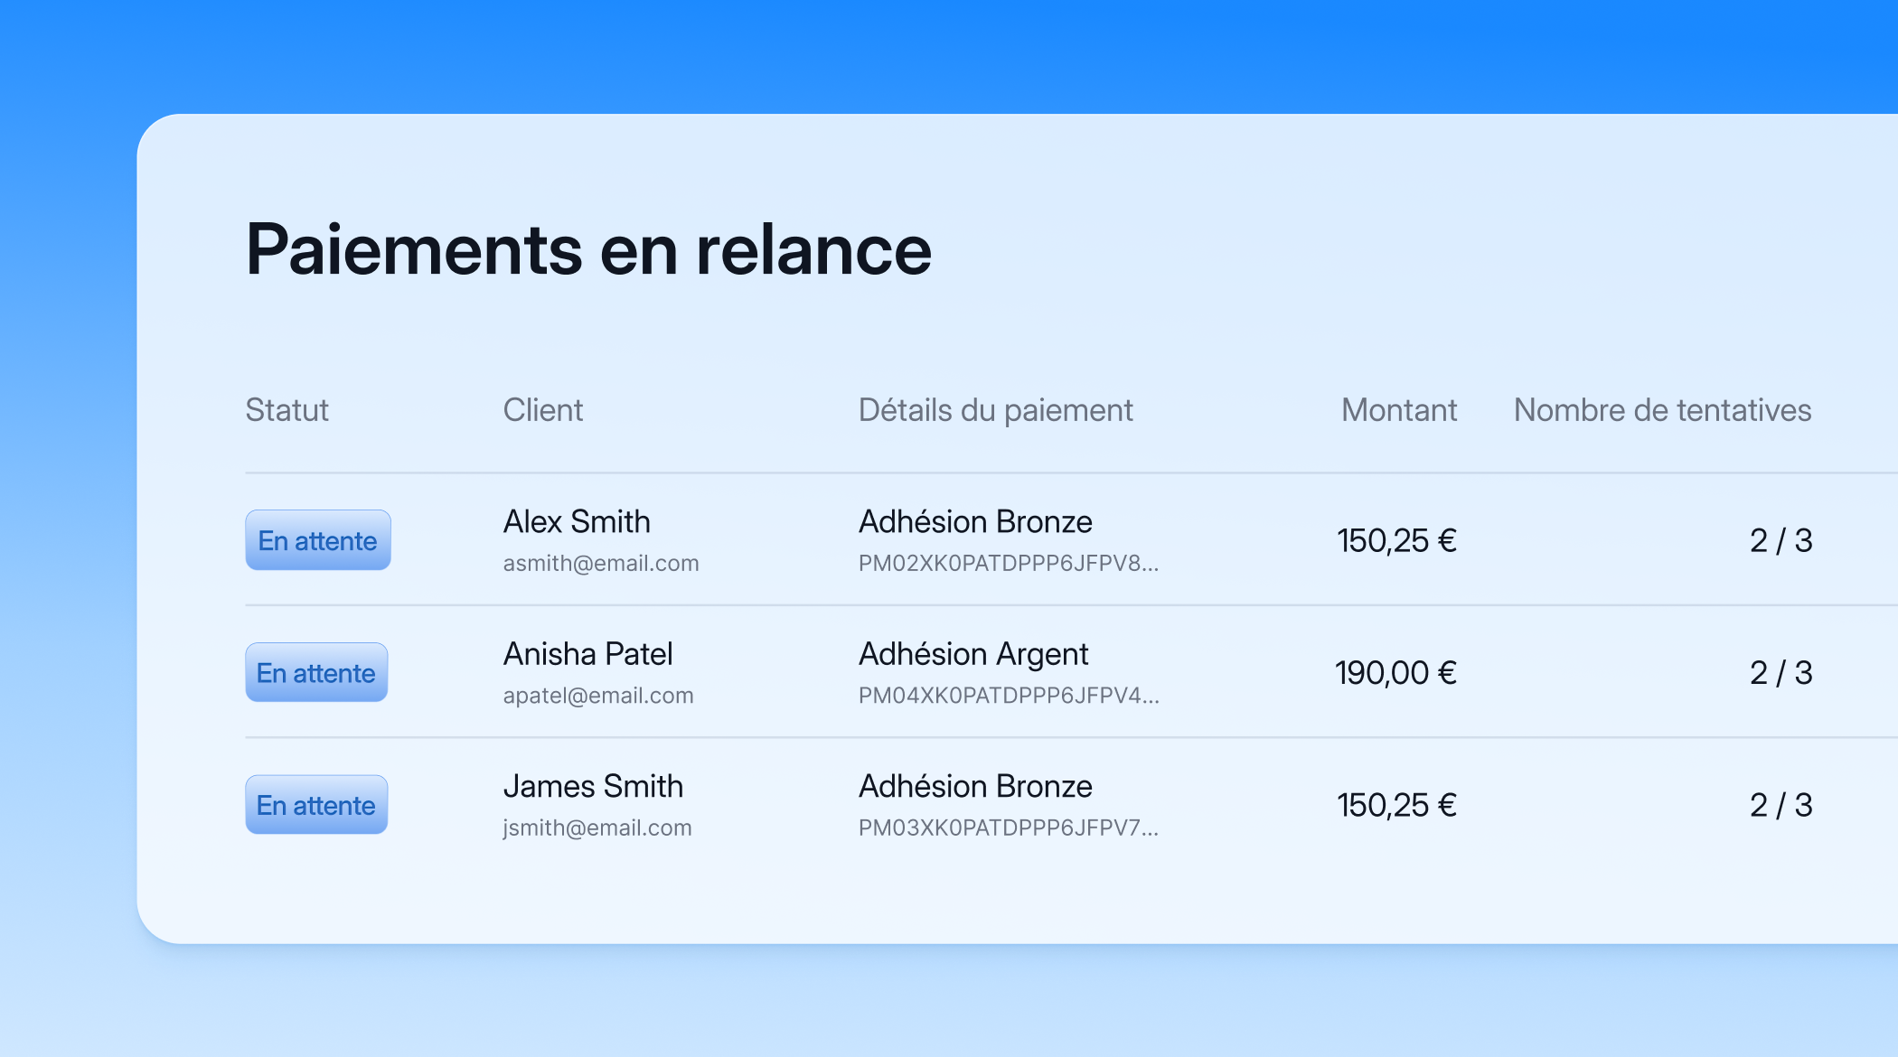1898x1057 pixels.
Task: Click the 2 / 3 attempts for Anisha Patel
Action: pyautogui.click(x=1781, y=672)
